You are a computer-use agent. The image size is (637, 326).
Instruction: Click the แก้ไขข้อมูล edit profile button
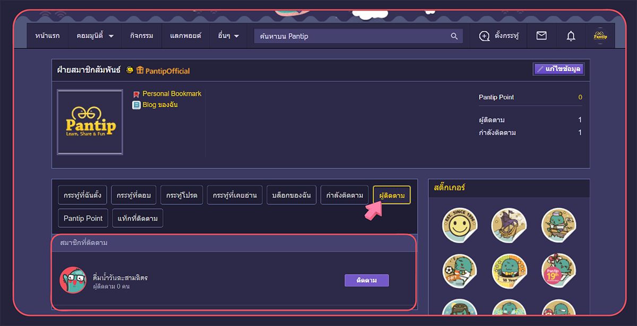coord(558,69)
